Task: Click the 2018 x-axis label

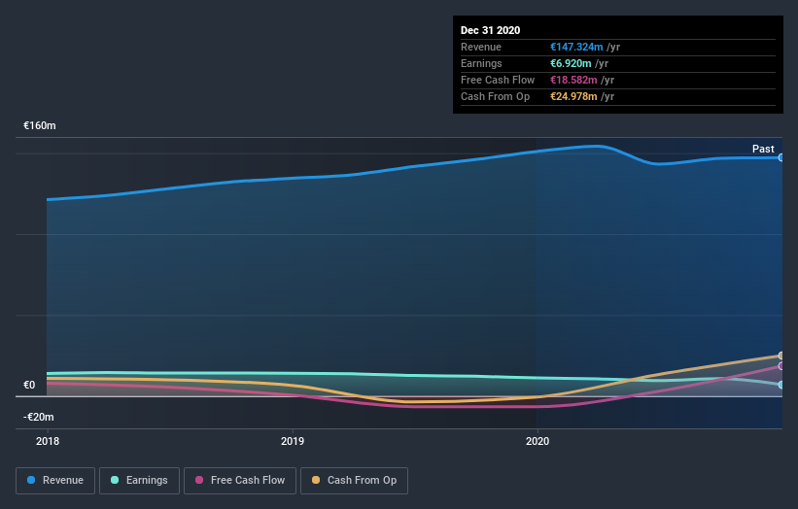Action: [48, 441]
